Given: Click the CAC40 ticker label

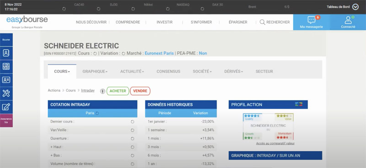Looking at the screenshot, I should [x=79, y=5].
